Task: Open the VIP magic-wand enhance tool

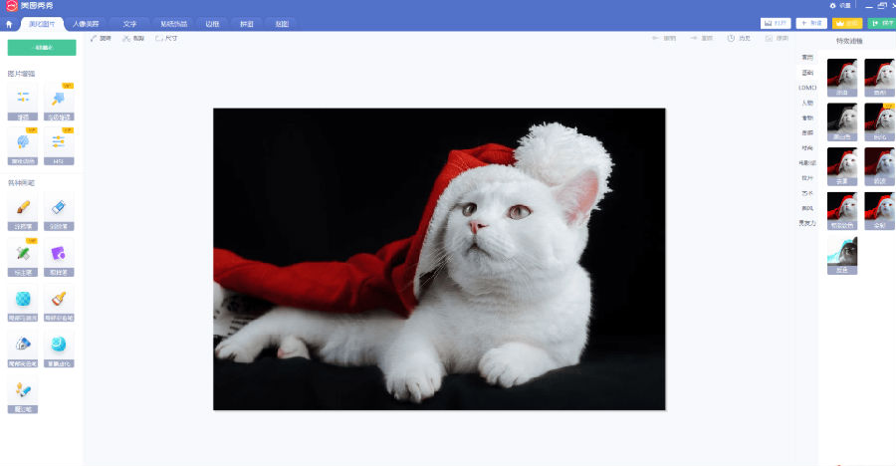Action: (59, 102)
